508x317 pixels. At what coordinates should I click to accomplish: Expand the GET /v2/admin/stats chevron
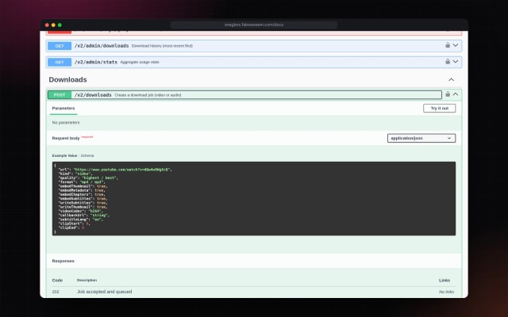point(456,62)
